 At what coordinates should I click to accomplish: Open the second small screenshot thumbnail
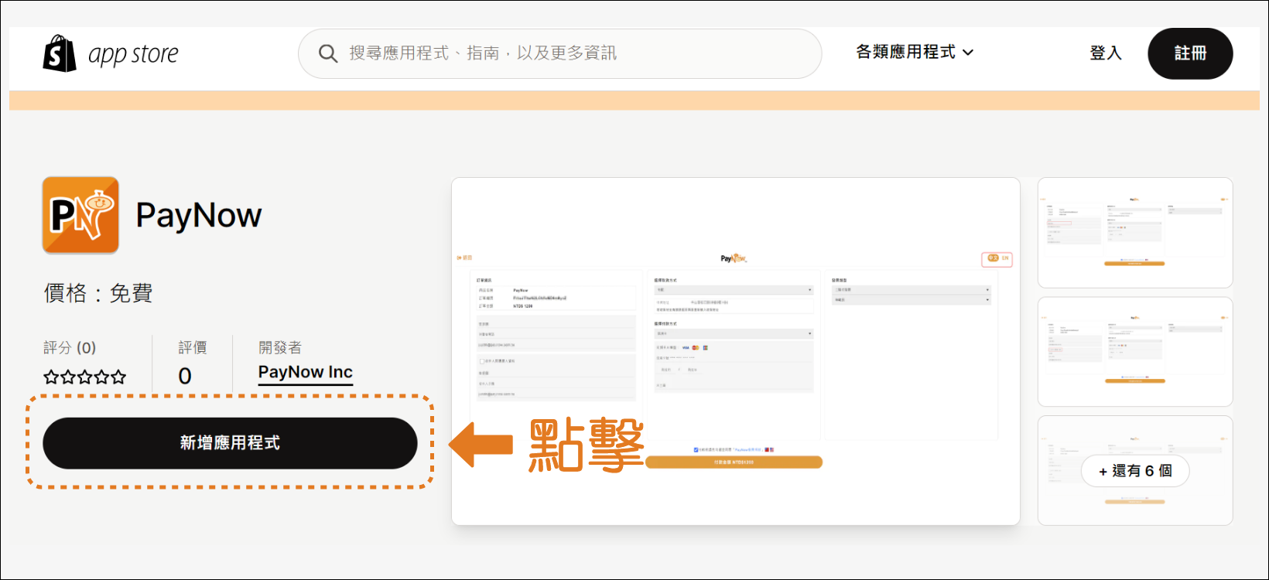coord(1134,352)
